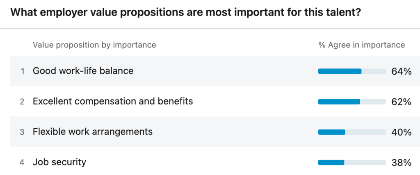
Task: Click the '% Agree in importance' column header
Action: click(x=361, y=45)
